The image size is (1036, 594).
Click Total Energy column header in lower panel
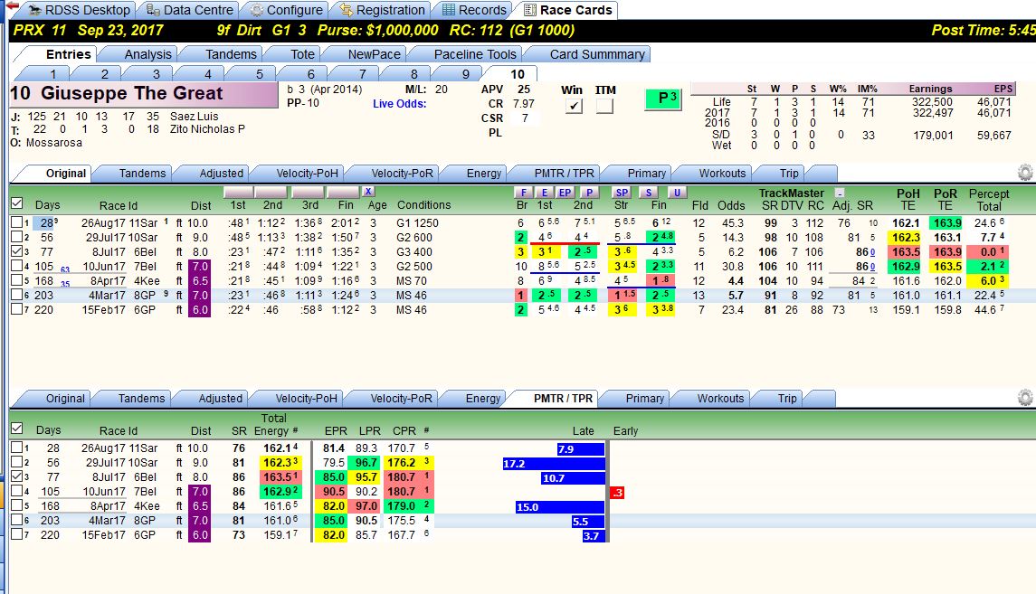pos(273,424)
